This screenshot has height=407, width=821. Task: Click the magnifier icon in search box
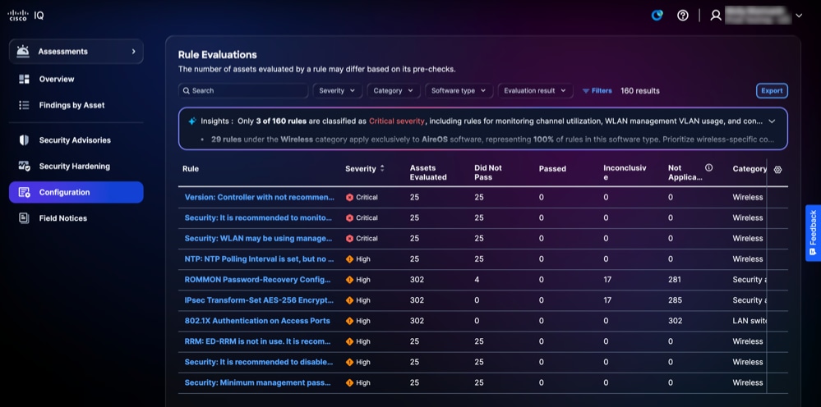pos(187,90)
